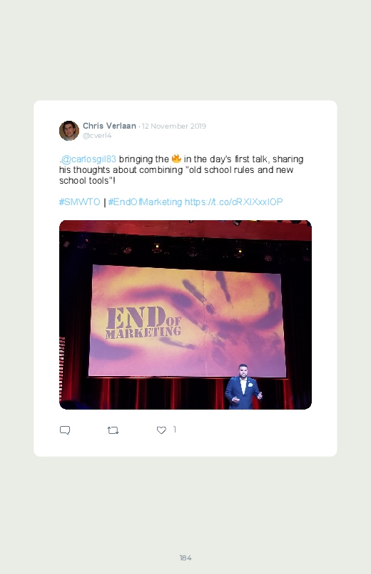
Task: Click the fire emoji in tweet
Action: tap(176, 159)
